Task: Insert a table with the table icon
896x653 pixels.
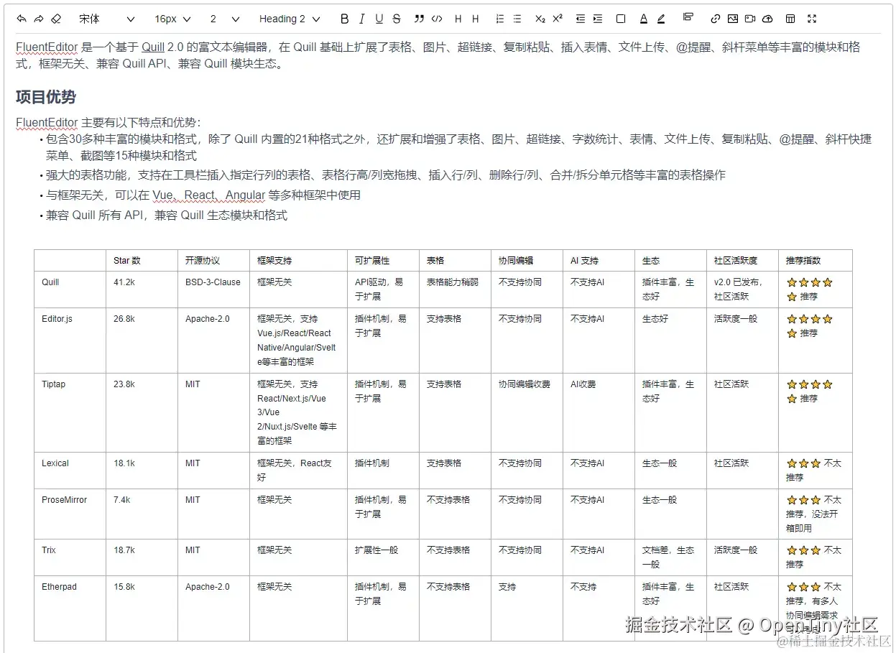Action: point(790,19)
